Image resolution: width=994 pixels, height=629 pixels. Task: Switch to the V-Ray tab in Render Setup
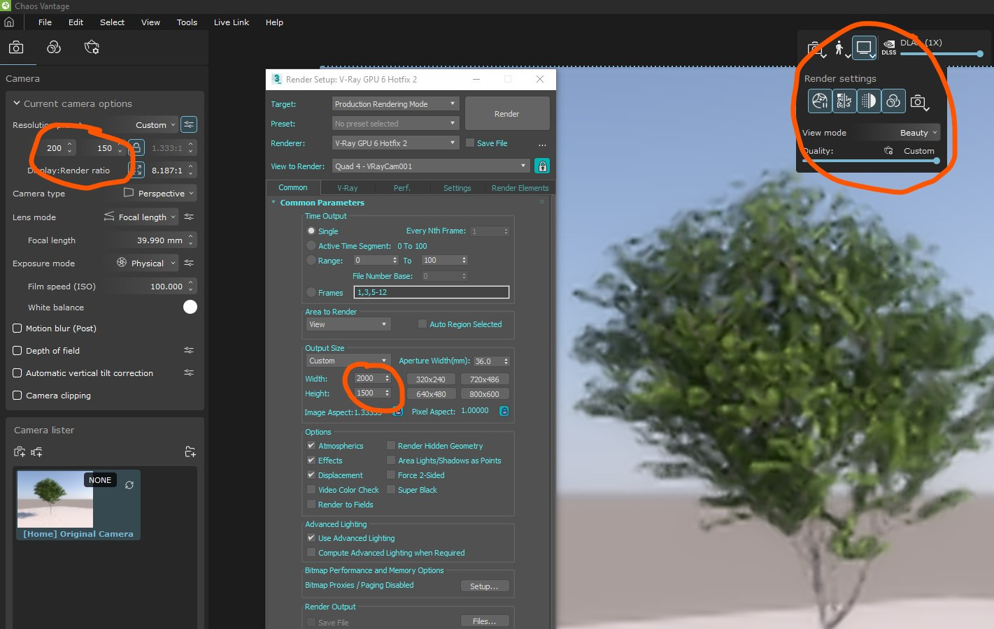[348, 188]
